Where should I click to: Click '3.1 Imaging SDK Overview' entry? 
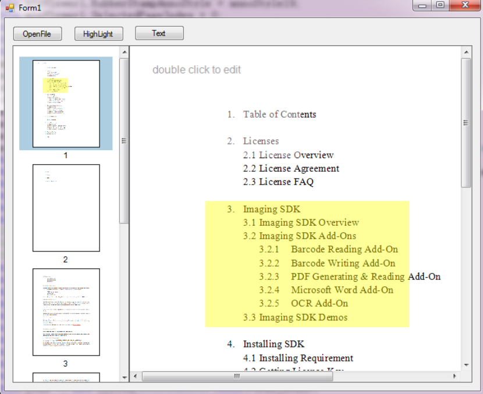tap(301, 222)
